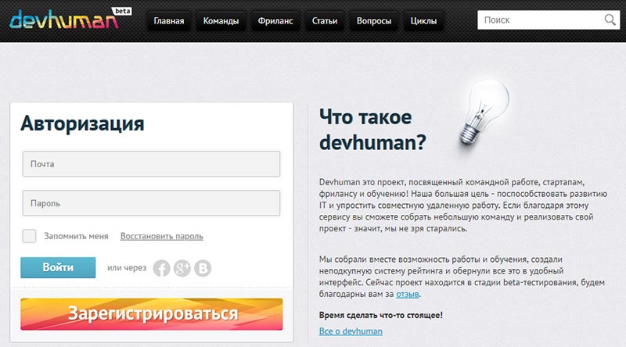Sign in with the Facebook icon
Image resolution: width=626 pixels, height=347 pixels.
click(162, 268)
